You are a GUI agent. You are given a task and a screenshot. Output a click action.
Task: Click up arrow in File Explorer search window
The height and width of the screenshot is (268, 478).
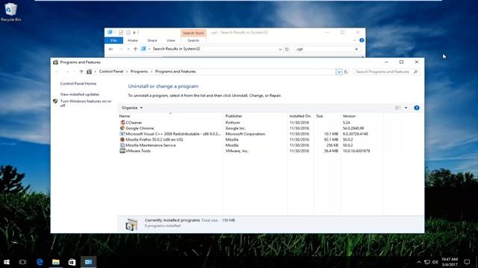[135, 49]
